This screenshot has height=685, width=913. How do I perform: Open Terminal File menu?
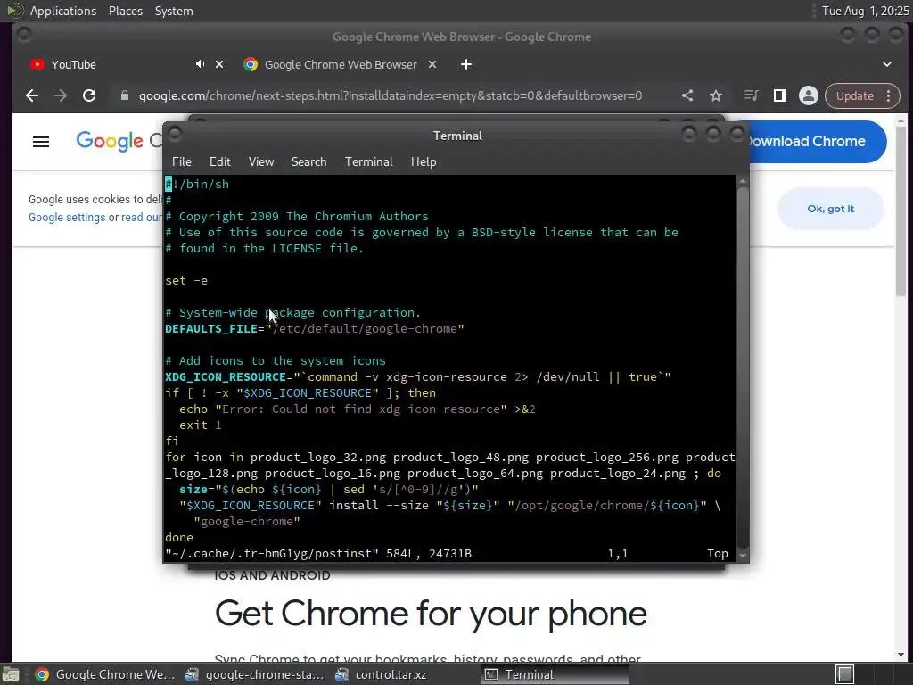[182, 162]
